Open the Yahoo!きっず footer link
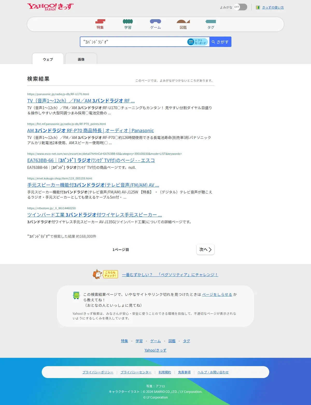 [155, 350]
